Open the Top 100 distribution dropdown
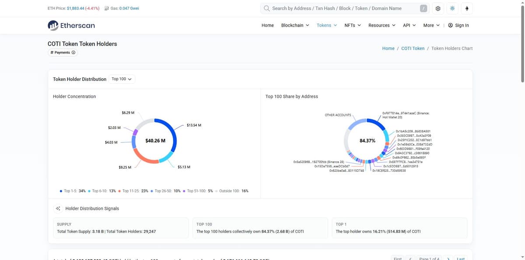525x260 pixels. pos(122,79)
